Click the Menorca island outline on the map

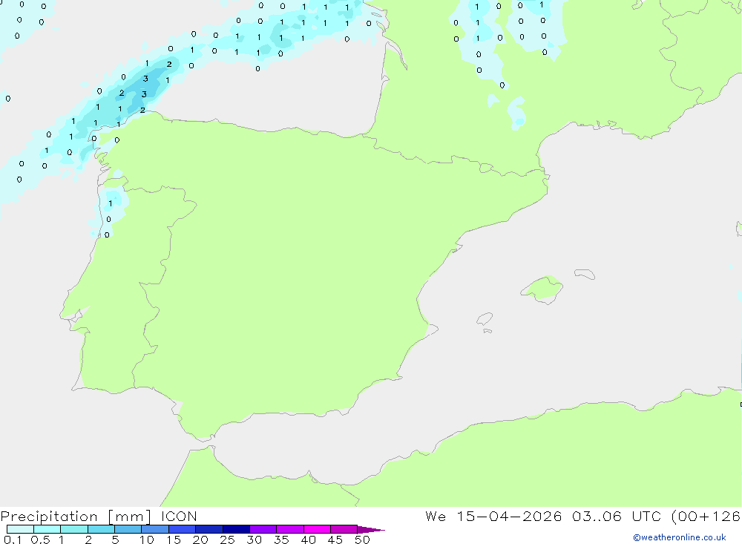585,274
